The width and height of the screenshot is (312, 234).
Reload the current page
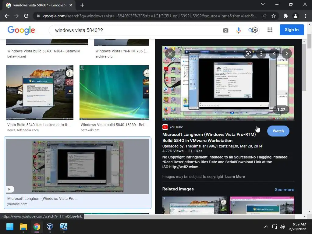26,16
